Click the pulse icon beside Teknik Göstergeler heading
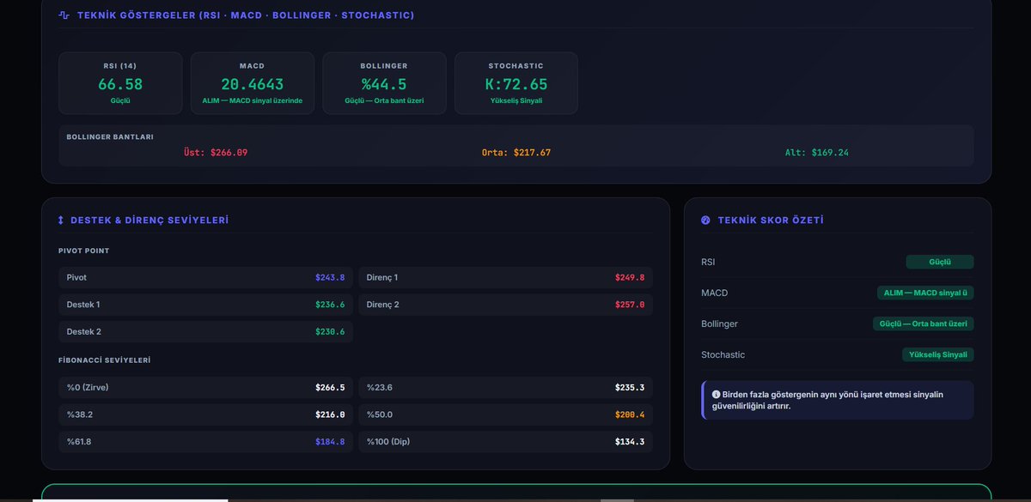 [64, 15]
